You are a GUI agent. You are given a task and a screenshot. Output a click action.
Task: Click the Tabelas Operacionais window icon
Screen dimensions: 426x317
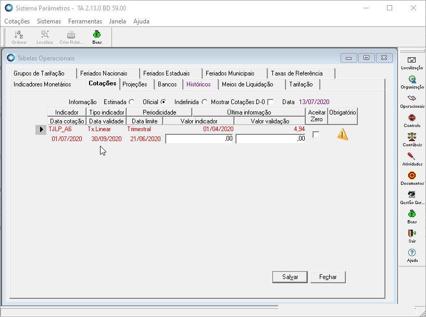pyautogui.click(x=11, y=58)
